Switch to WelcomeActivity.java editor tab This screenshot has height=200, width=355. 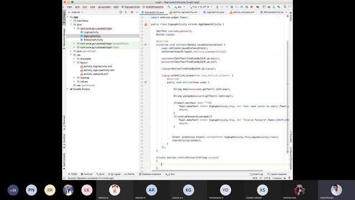pos(272,12)
